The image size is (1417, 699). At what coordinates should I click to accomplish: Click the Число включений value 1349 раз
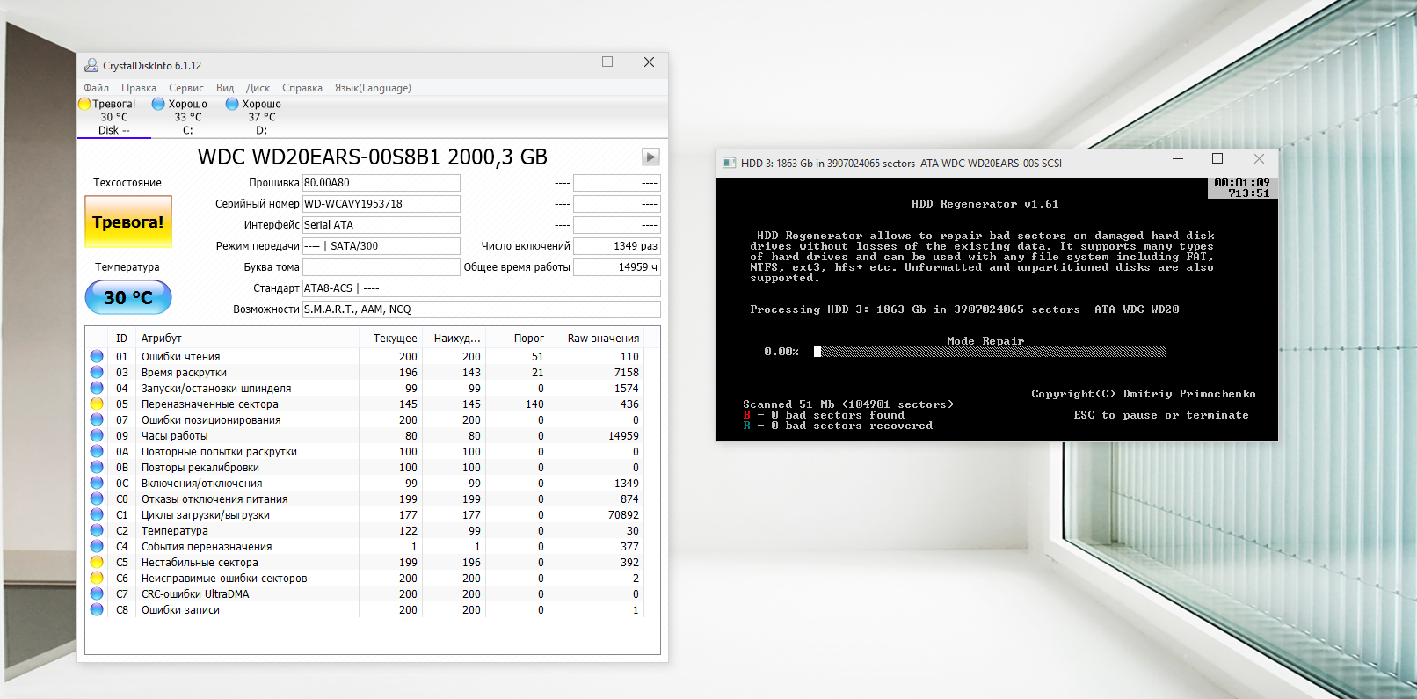click(617, 246)
